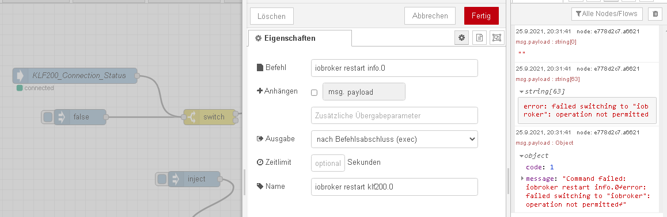Click into the Zeitlimit optional field

coord(328,163)
